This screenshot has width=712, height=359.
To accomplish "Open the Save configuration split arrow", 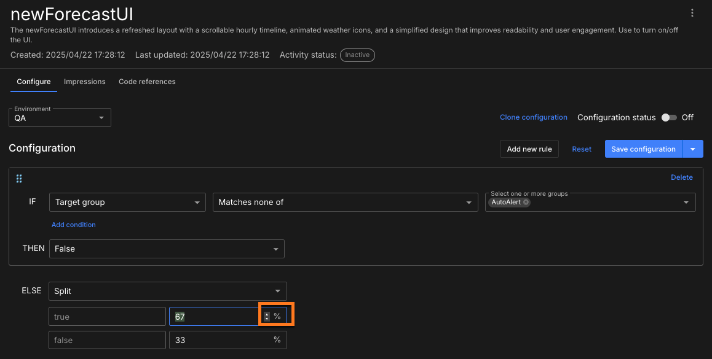I will pos(693,149).
